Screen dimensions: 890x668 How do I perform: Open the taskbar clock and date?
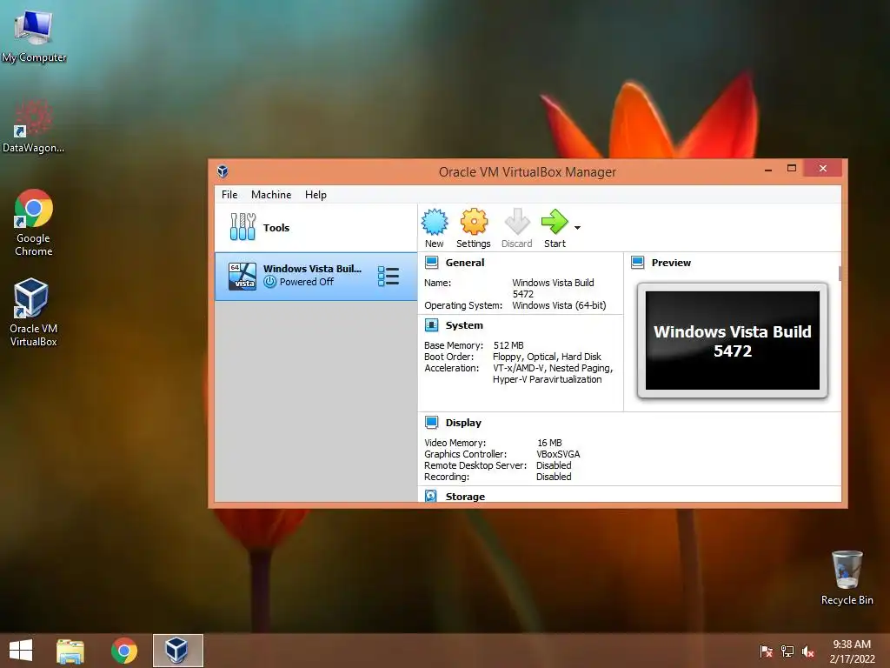tap(852, 651)
